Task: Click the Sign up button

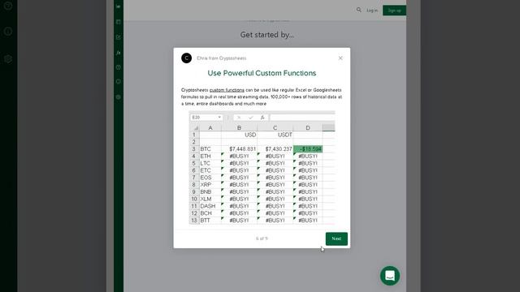Action: [x=394, y=11]
